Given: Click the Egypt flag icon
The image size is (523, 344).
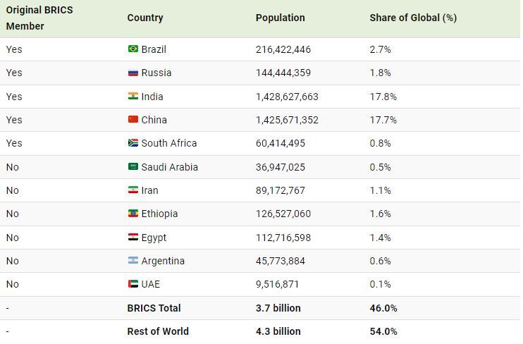Looking at the screenshot, I should pyautogui.click(x=133, y=238).
